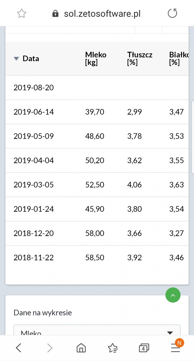Tap the browser forward arrow
Image resolution: width=194 pixels, height=361 pixels.
50,348
